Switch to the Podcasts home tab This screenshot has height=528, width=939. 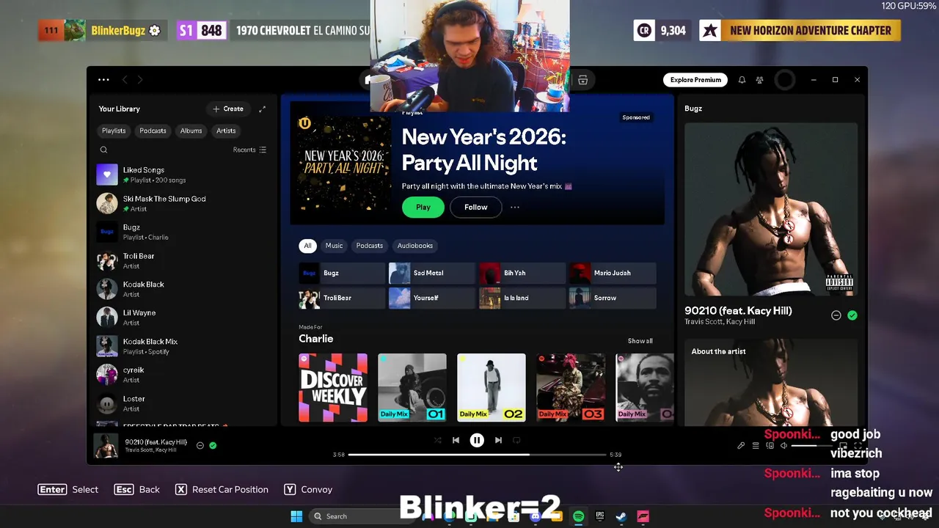pyautogui.click(x=369, y=246)
